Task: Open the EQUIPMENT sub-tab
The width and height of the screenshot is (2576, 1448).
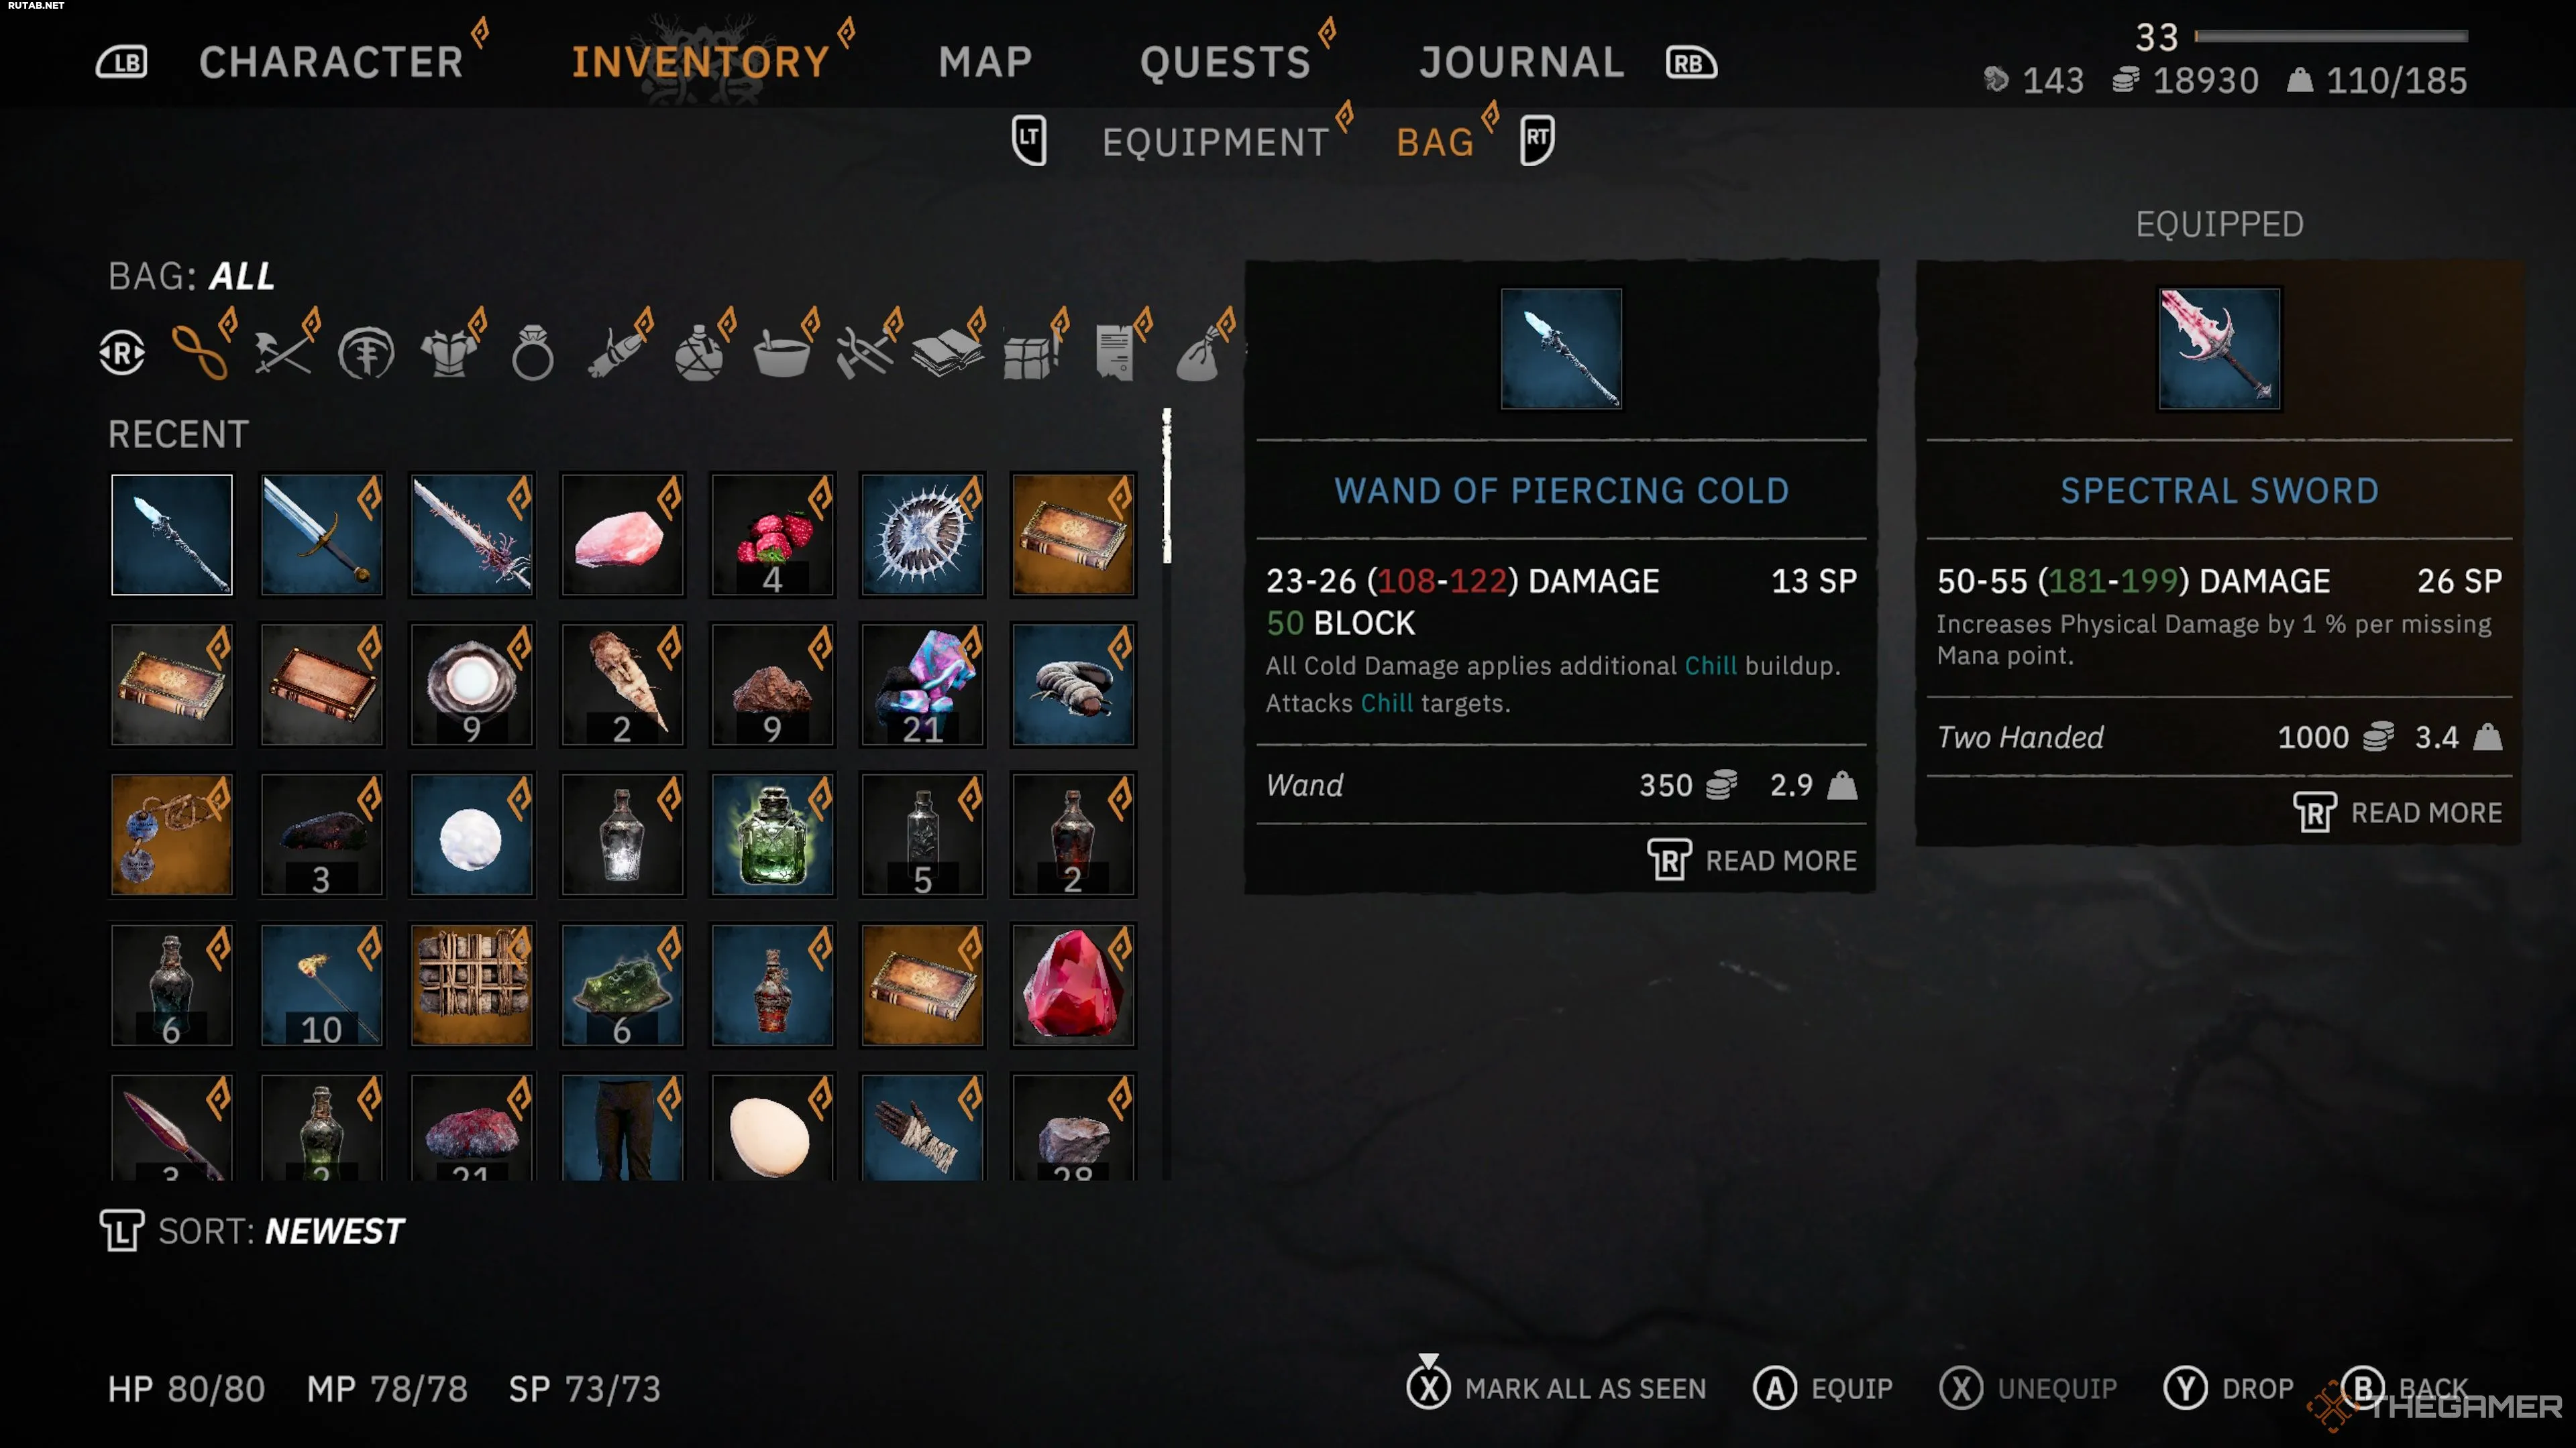Action: pyautogui.click(x=1216, y=143)
